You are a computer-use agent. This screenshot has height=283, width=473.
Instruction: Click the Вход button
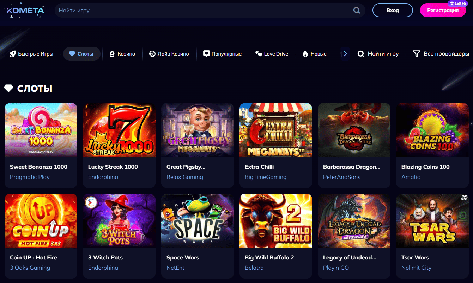[x=393, y=10]
